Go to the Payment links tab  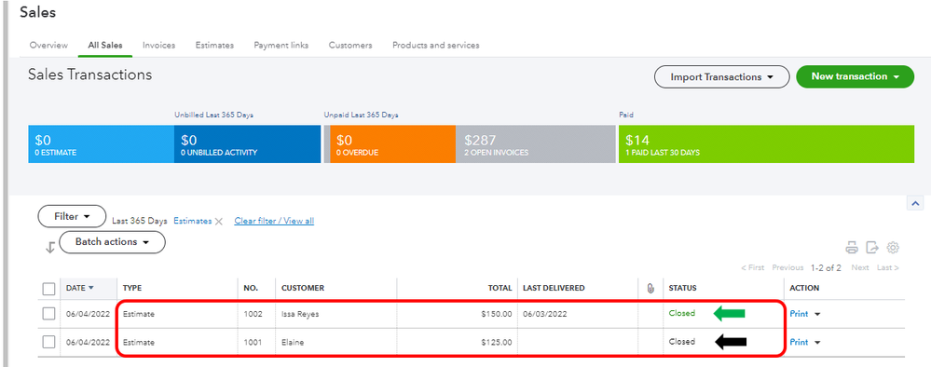[281, 45]
